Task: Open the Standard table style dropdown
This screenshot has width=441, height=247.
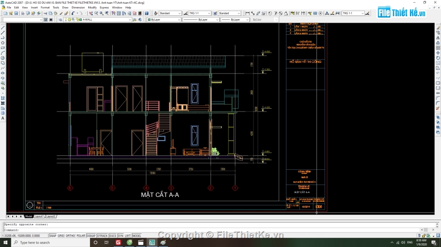Action: (x=239, y=13)
